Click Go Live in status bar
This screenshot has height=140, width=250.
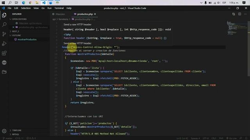[231, 138]
